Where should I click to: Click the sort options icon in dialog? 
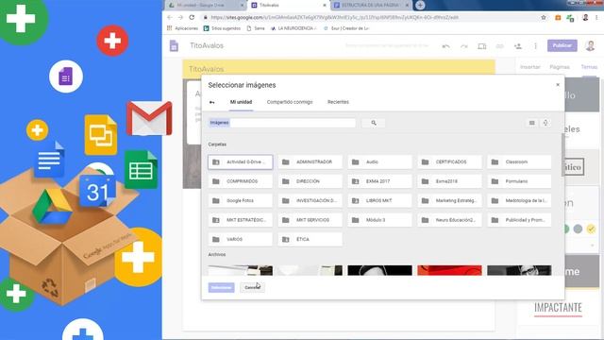click(x=545, y=123)
